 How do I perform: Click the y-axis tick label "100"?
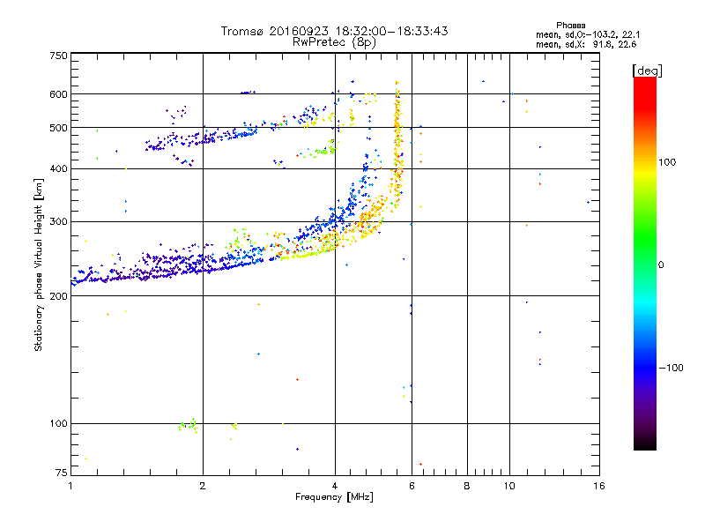tap(59, 423)
